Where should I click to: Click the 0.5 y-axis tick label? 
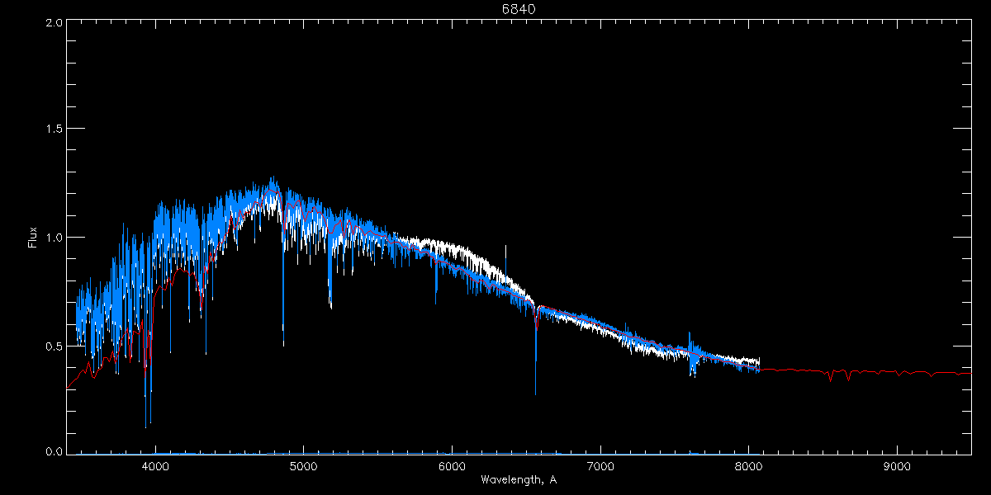[51, 346]
